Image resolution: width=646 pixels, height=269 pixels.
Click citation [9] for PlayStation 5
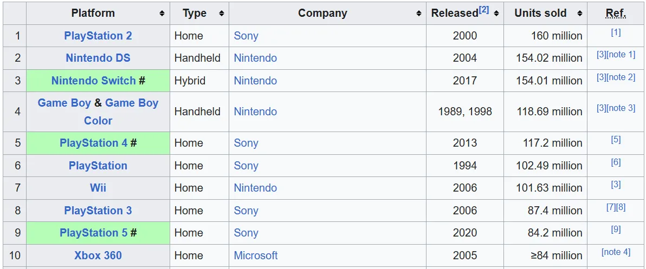click(616, 229)
